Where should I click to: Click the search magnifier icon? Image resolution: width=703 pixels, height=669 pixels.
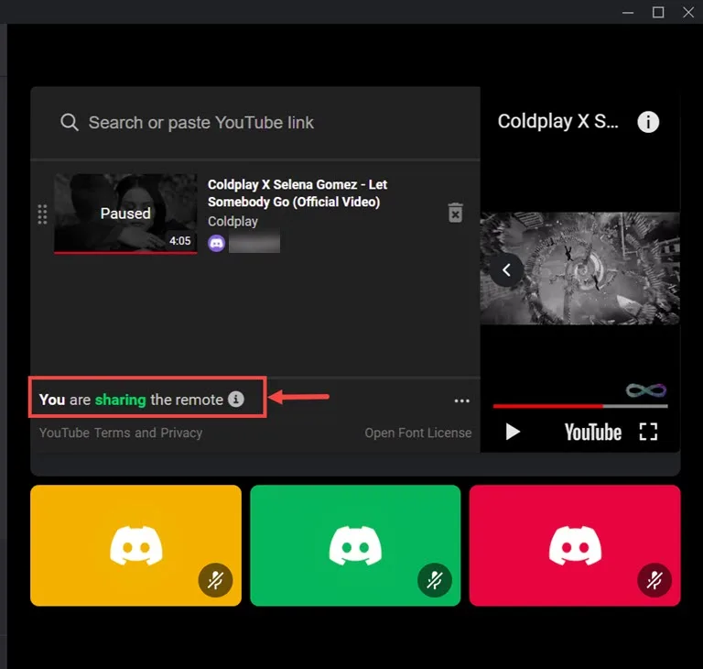70,122
